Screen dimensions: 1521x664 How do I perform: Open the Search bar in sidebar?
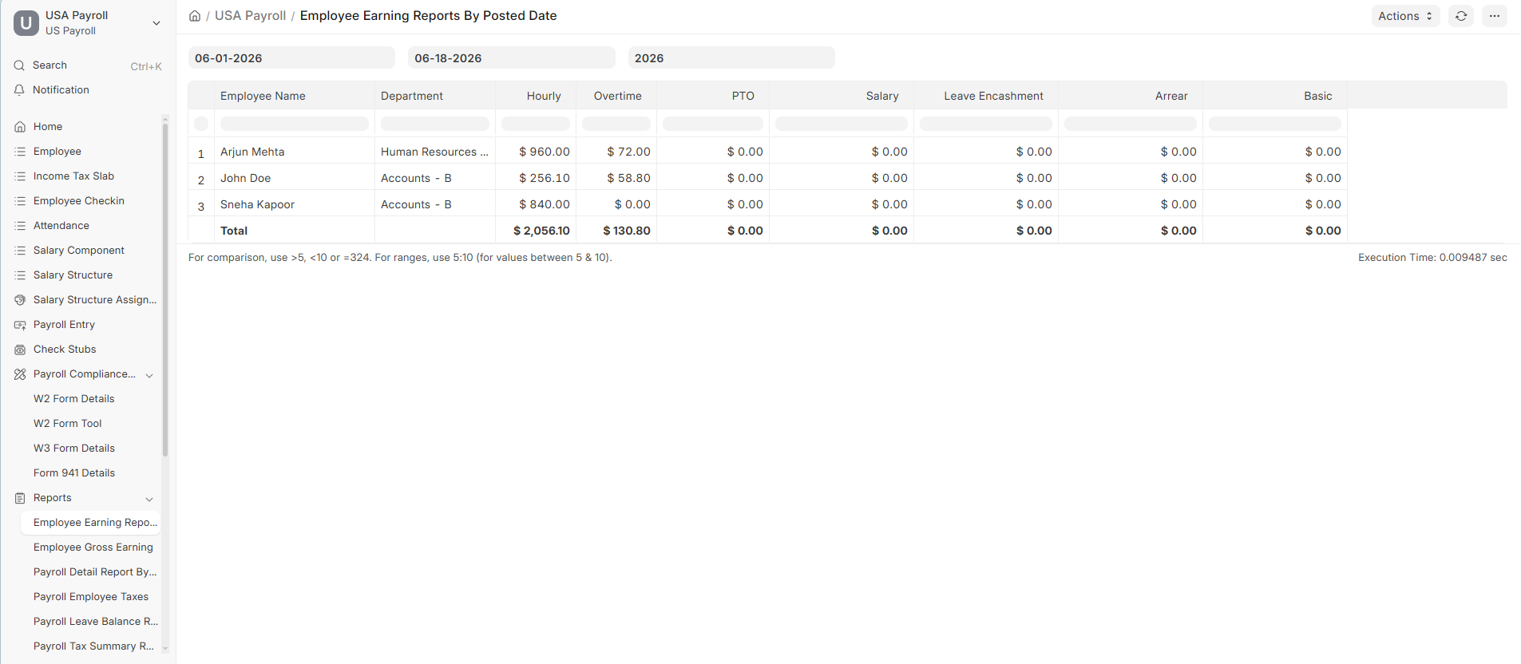tap(88, 65)
